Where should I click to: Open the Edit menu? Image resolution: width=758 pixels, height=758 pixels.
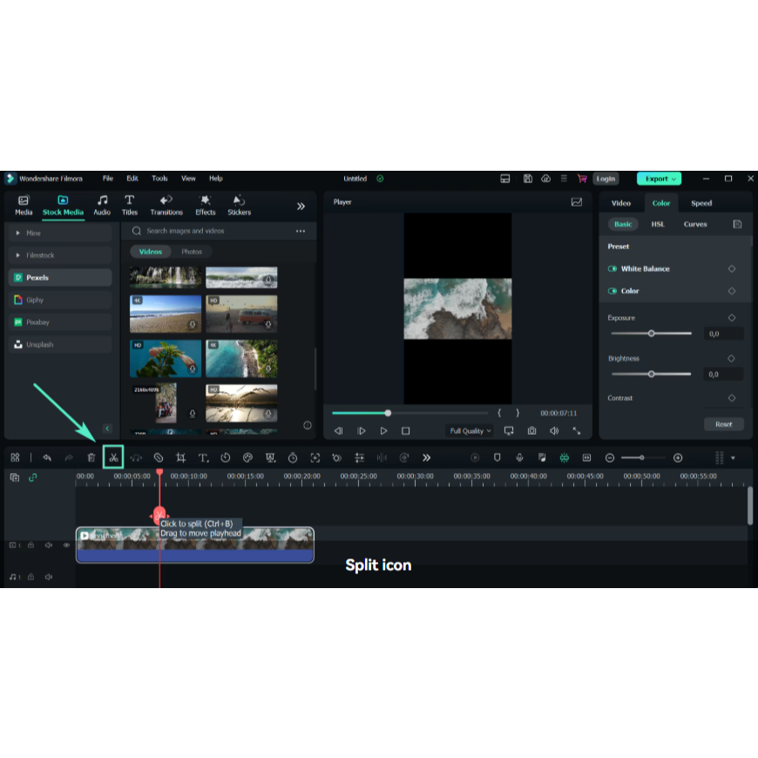[132, 179]
